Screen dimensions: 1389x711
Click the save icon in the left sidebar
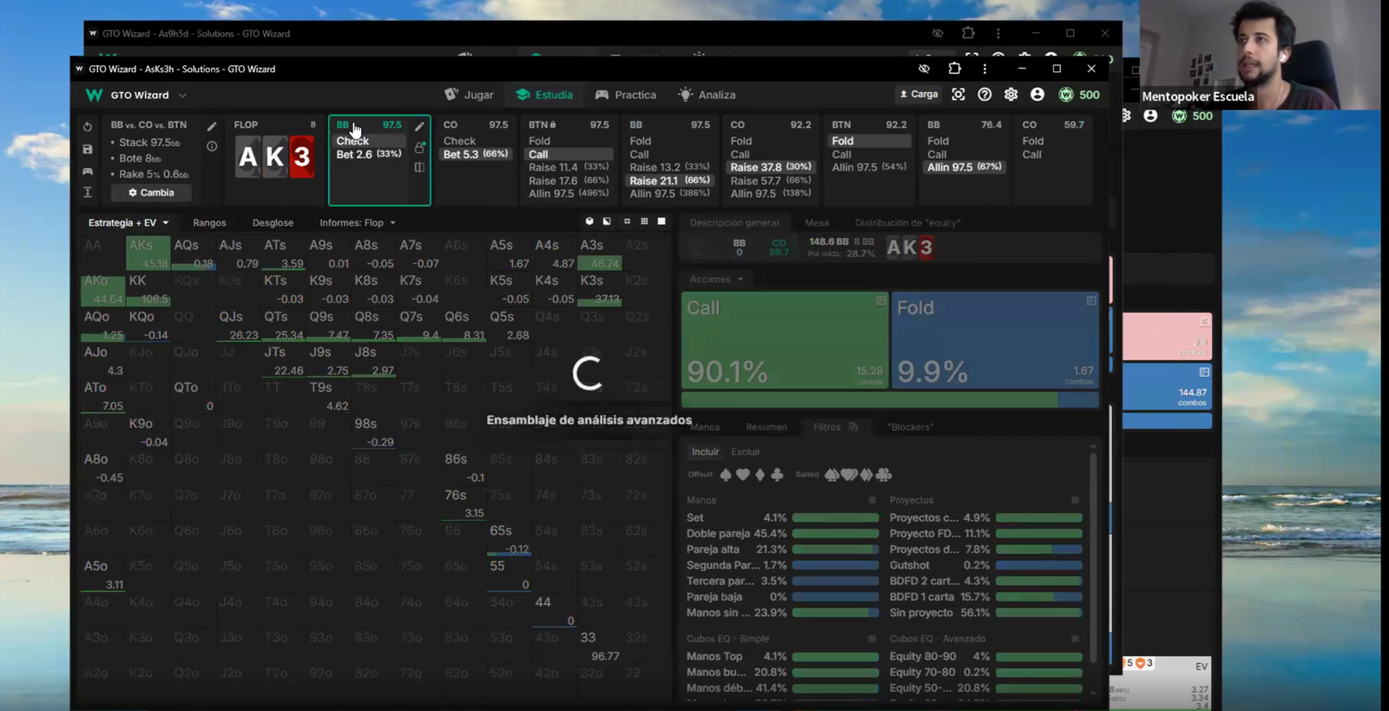pos(88,149)
